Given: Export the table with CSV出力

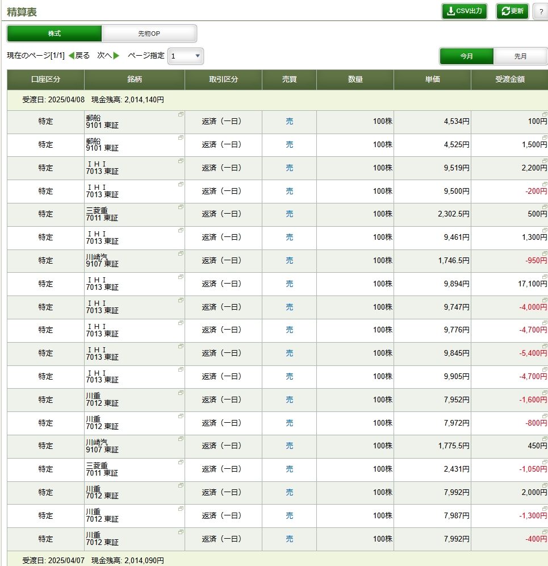Looking at the screenshot, I should coord(465,11).
